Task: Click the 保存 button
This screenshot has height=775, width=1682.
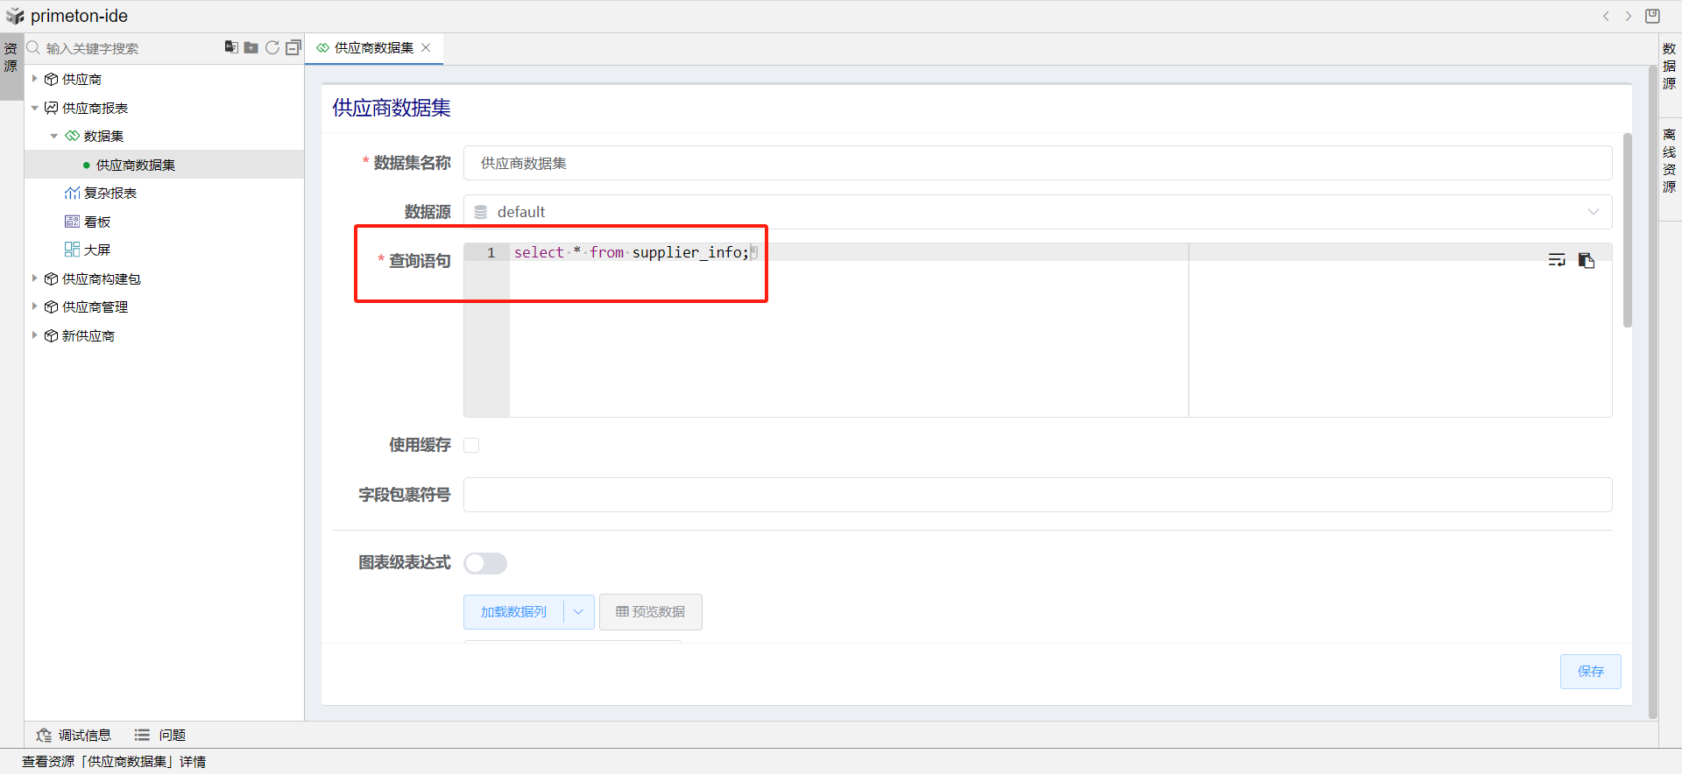Action: pos(1590,672)
